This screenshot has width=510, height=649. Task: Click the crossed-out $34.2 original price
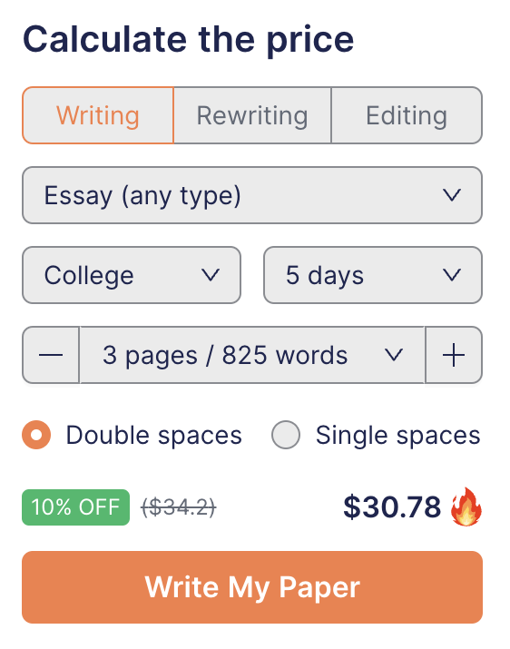click(x=179, y=507)
